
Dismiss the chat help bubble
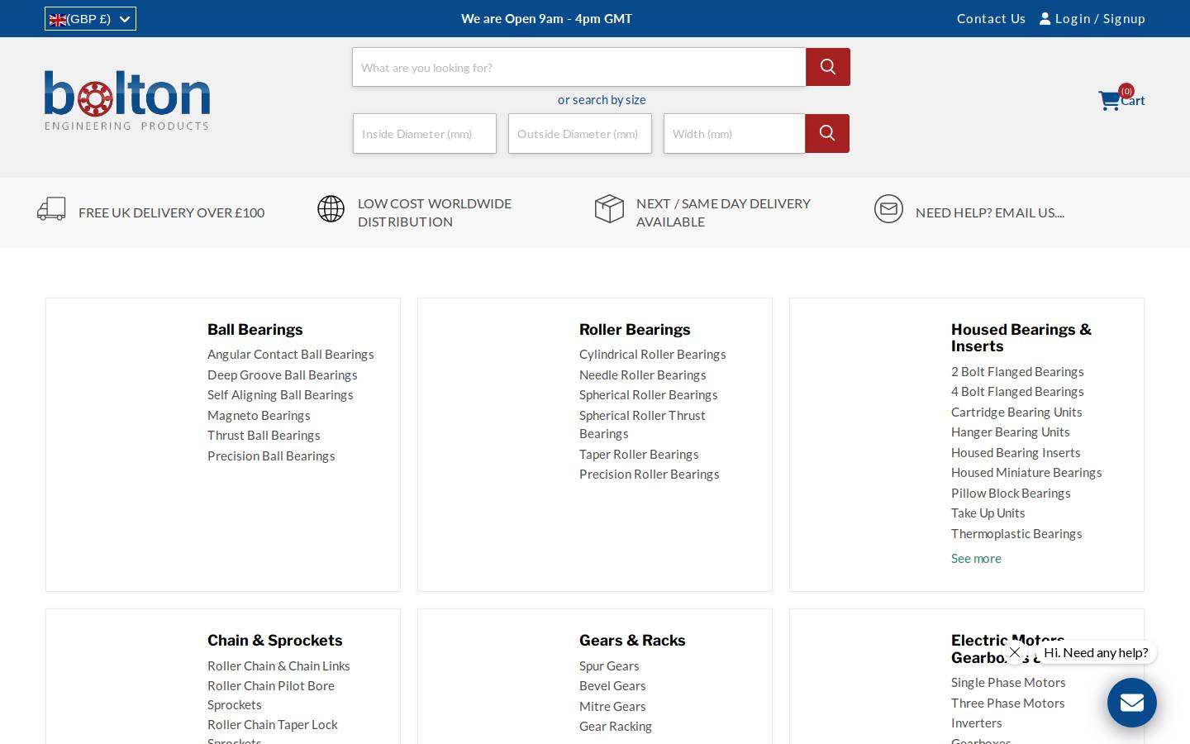pyautogui.click(x=1015, y=652)
